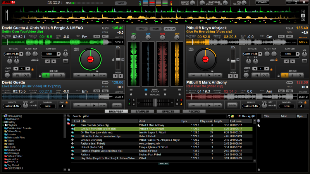The height and width of the screenshot is (174, 310).
Task: Turn the master volume knob
Action: tap(192, 3)
